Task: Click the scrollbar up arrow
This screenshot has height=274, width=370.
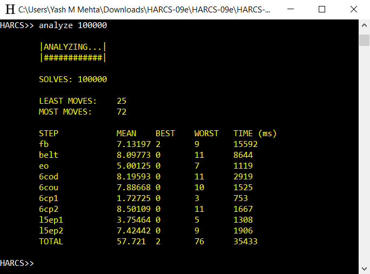Action: 365,25
